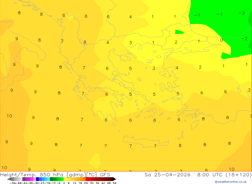Image resolution: width=252 pixels, height=184 pixels.
Task: Click the "Height/Temp." title text
Action: (18, 175)
